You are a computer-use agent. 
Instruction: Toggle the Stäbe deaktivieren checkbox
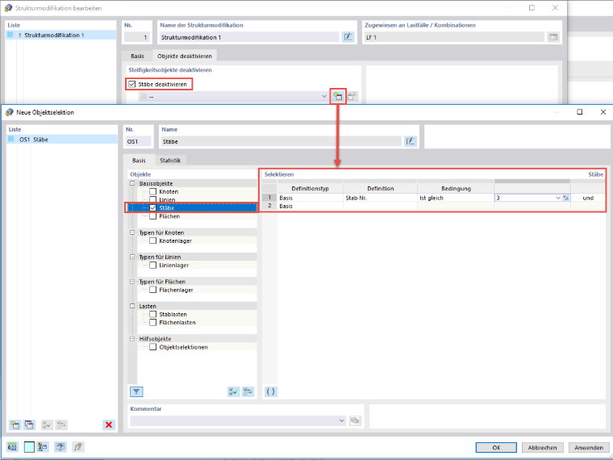(132, 84)
